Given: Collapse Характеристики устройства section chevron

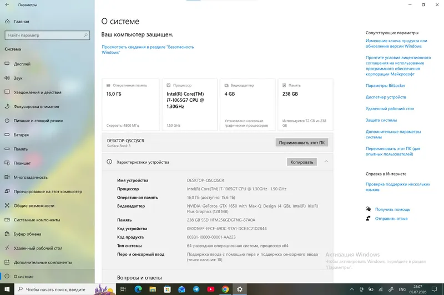Looking at the screenshot, I should click(326, 162).
